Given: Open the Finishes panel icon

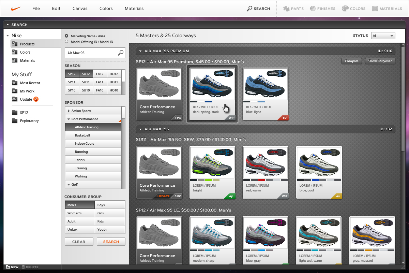Looking at the screenshot, I should pos(313,9).
